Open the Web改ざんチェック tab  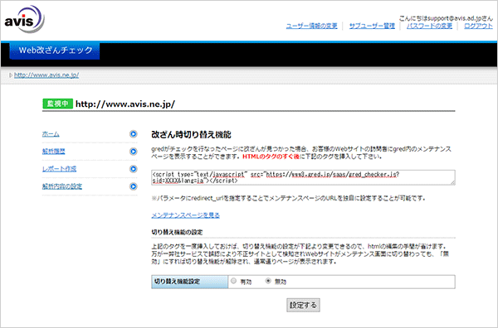tap(55, 51)
